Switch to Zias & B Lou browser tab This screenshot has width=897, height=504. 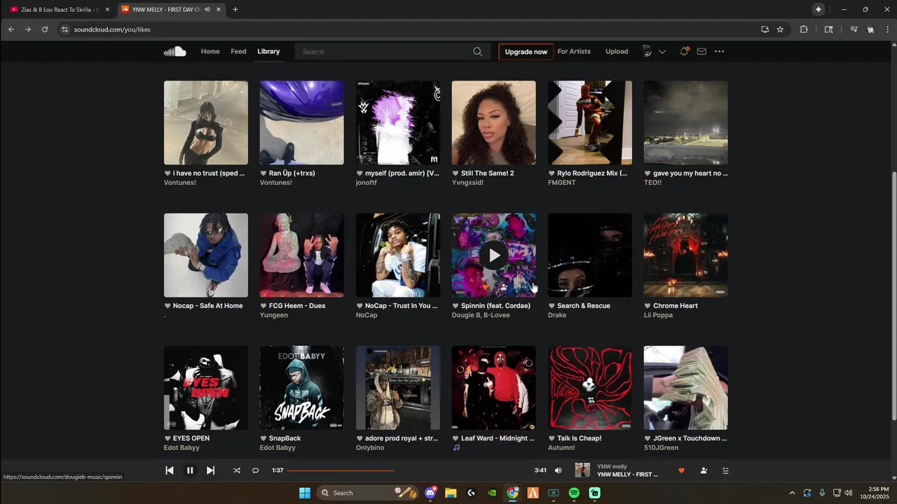tap(60, 10)
